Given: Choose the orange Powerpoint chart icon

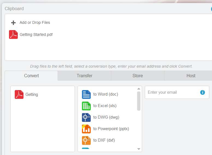Looking at the screenshot, I should tap(86, 129).
